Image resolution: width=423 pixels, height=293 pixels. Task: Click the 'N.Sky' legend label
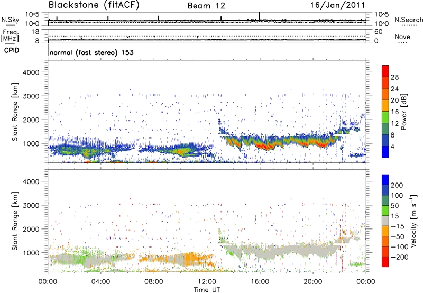click(10, 20)
